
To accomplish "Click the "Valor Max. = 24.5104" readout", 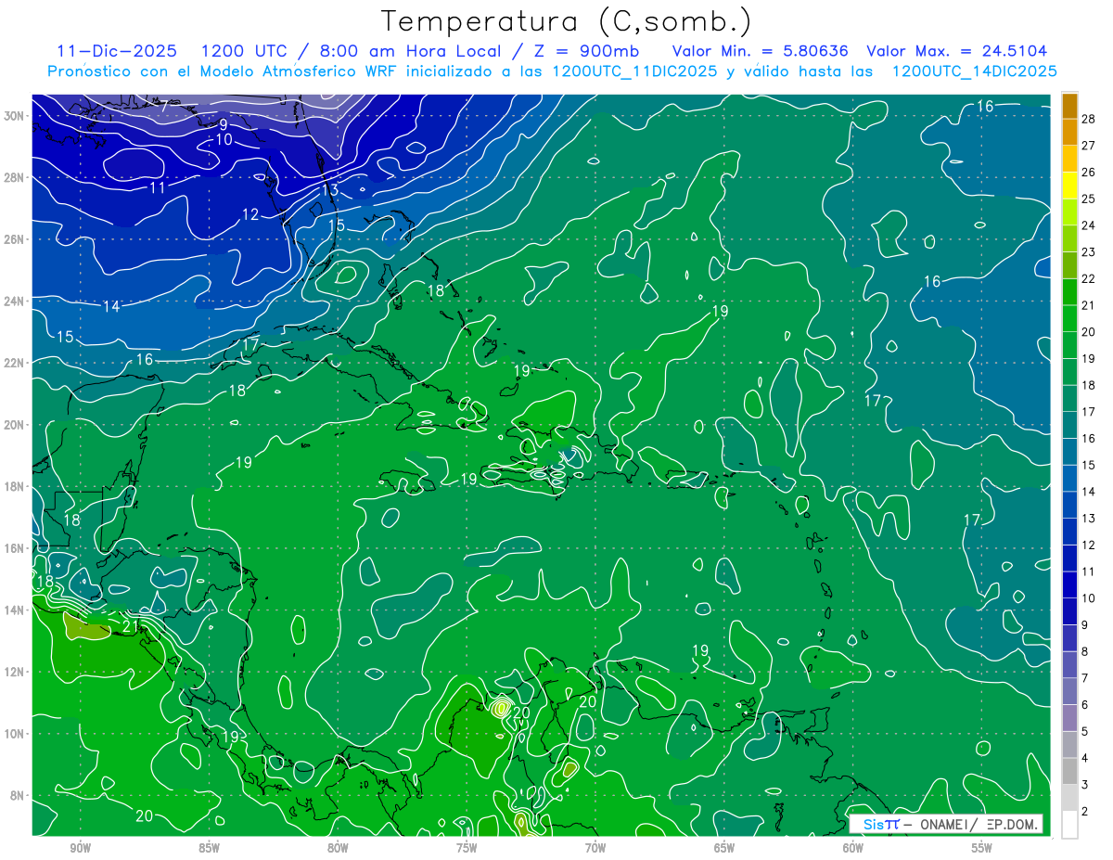I will pyautogui.click(x=957, y=51).
